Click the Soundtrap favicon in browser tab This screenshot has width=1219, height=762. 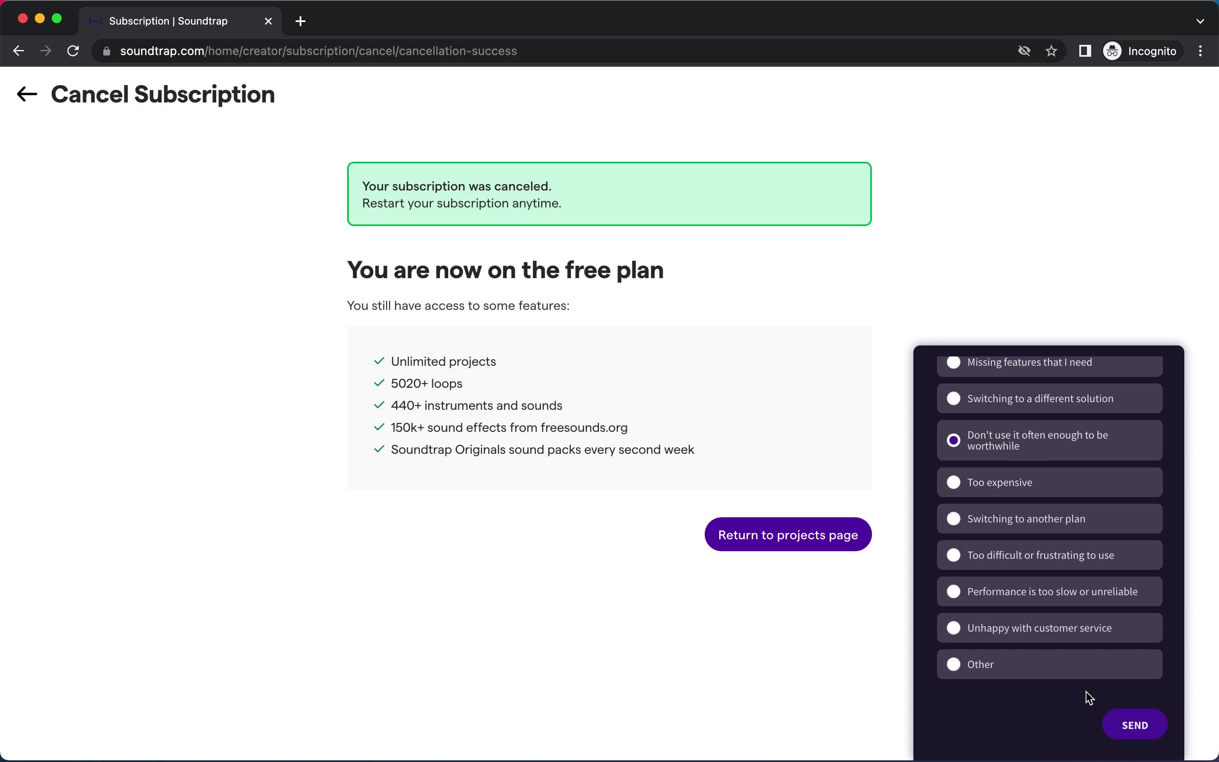[96, 20]
